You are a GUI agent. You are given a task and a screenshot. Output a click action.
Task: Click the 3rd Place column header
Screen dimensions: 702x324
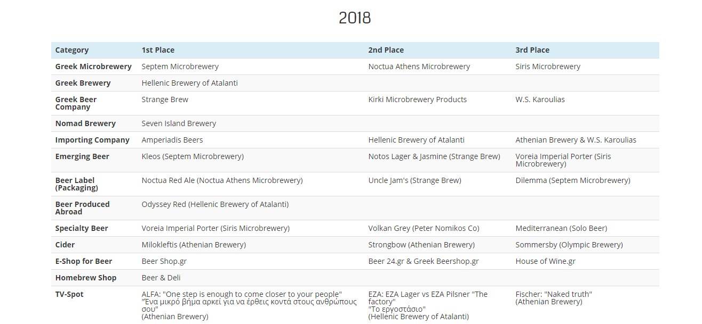532,50
